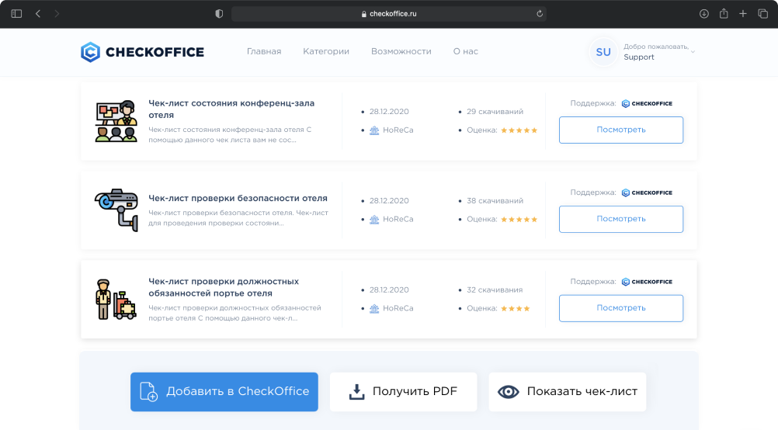
Task: Click Посмотреть for conference hall checklist
Action: (620, 130)
